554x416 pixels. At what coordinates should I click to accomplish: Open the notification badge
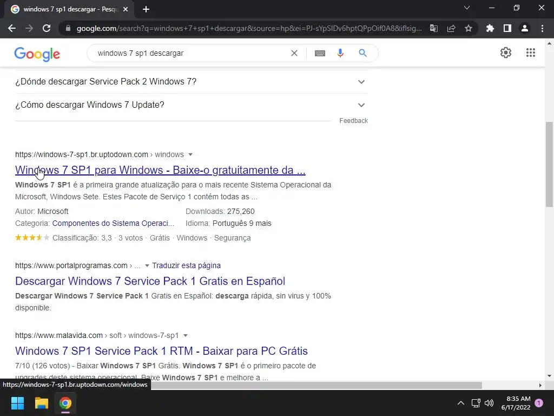click(539, 402)
